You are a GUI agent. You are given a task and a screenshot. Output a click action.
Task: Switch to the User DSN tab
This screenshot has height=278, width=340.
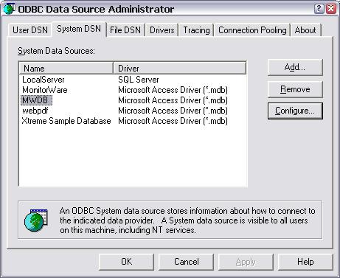30,30
